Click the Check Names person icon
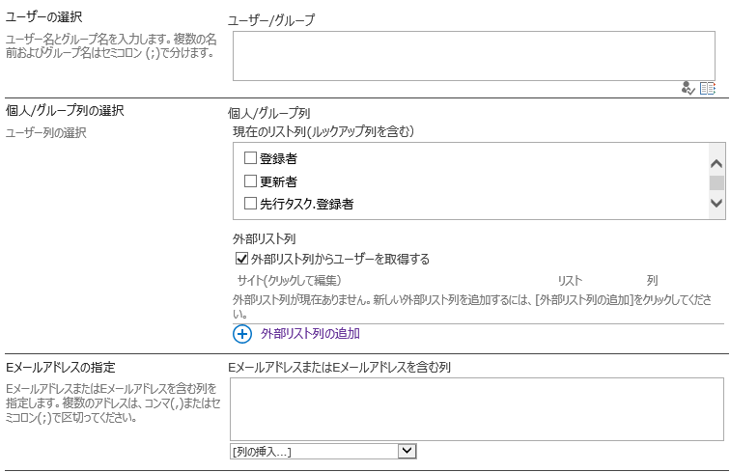 pyautogui.click(x=688, y=88)
